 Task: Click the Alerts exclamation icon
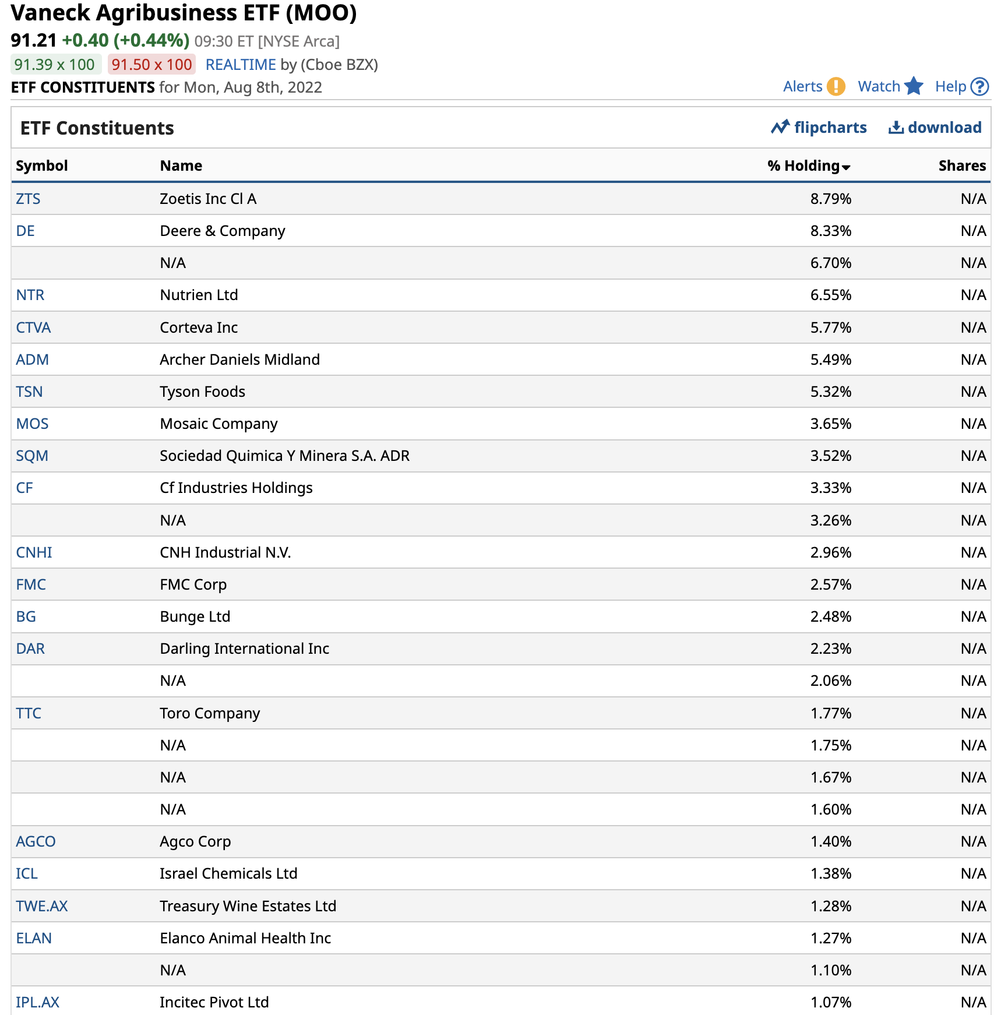836,86
